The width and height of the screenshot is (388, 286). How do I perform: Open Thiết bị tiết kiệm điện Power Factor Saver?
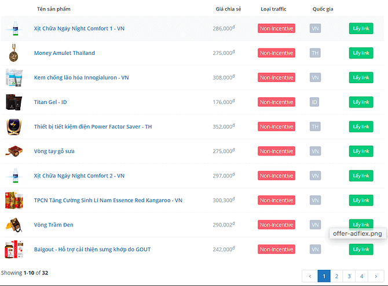point(93,127)
